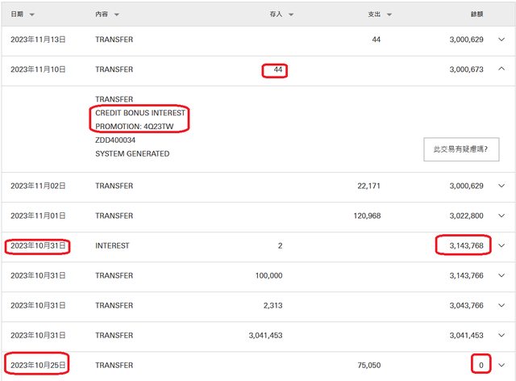Expand the 2023年11月01日 transfer row chevron
Image resolution: width=516 pixels, height=381 pixels.
(x=502, y=216)
